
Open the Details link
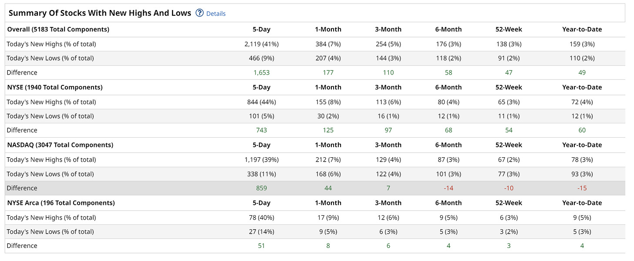pyautogui.click(x=216, y=14)
